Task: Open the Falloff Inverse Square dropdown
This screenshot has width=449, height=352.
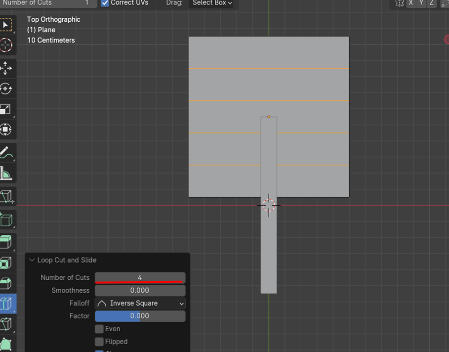Action: pos(140,303)
